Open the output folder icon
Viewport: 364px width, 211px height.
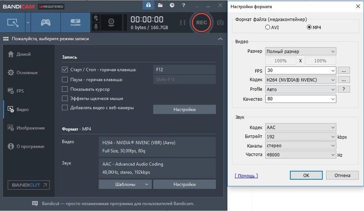pos(160,5)
